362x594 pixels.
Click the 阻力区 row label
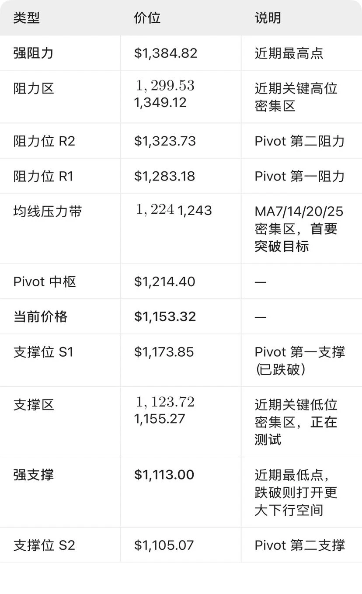pyautogui.click(x=33, y=89)
